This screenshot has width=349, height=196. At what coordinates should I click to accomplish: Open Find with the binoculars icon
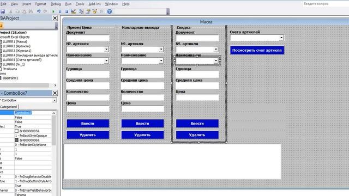click(31, 11)
